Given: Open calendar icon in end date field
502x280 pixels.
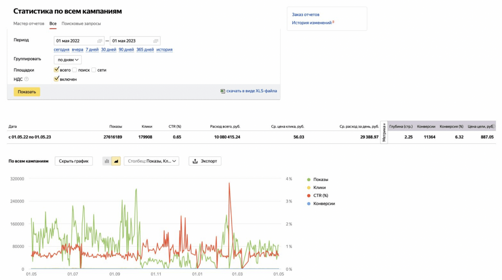Looking at the screenshot, I should (155, 41).
